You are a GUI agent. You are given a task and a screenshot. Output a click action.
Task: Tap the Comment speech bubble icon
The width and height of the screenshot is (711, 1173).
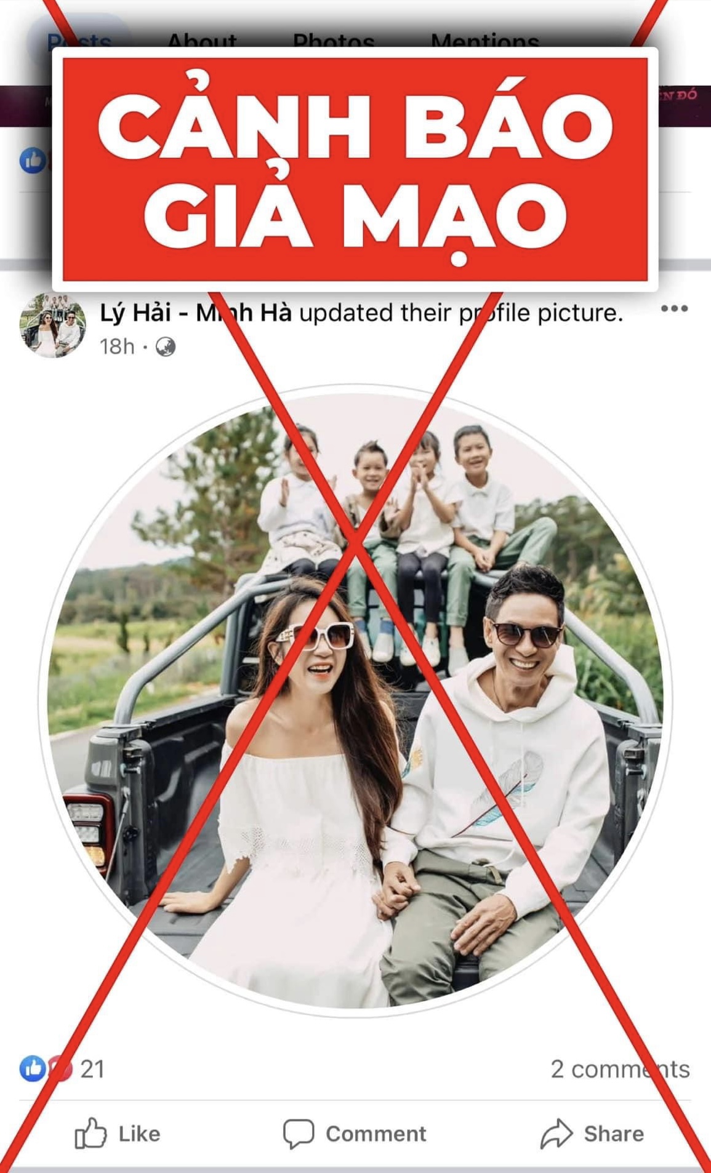click(x=299, y=1134)
